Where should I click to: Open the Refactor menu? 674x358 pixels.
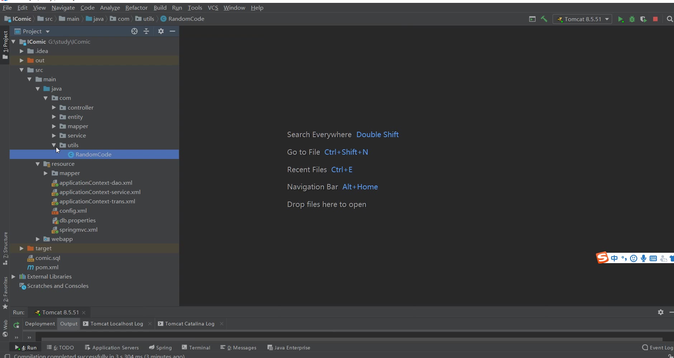pyautogui.click(x=136, y=8)
